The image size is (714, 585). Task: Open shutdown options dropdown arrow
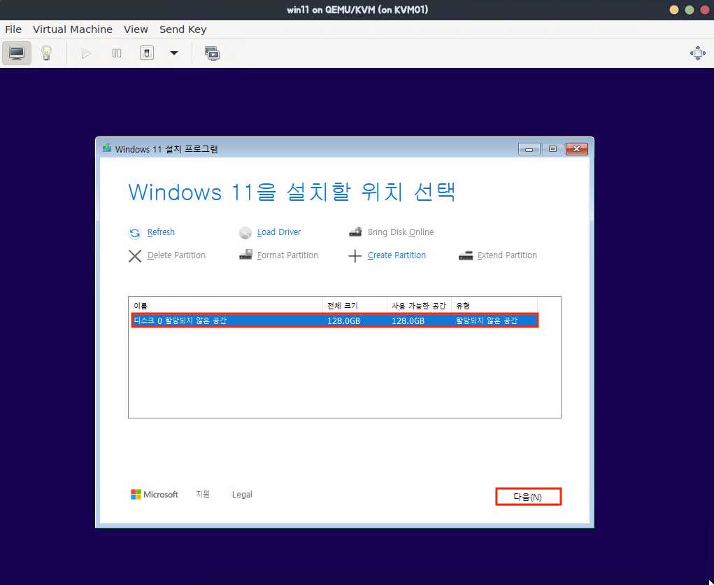click(174, 53)
